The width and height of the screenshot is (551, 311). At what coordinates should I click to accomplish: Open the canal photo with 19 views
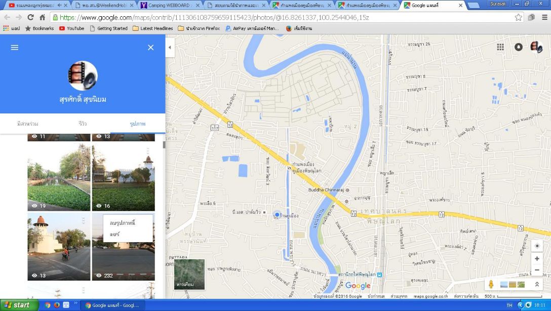pos(59,177)
